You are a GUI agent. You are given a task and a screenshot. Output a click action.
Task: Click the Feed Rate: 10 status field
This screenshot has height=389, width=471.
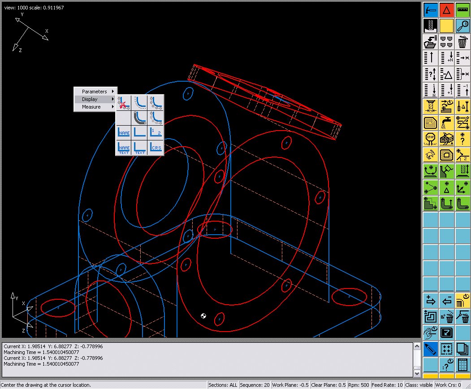tap(387, 385)
